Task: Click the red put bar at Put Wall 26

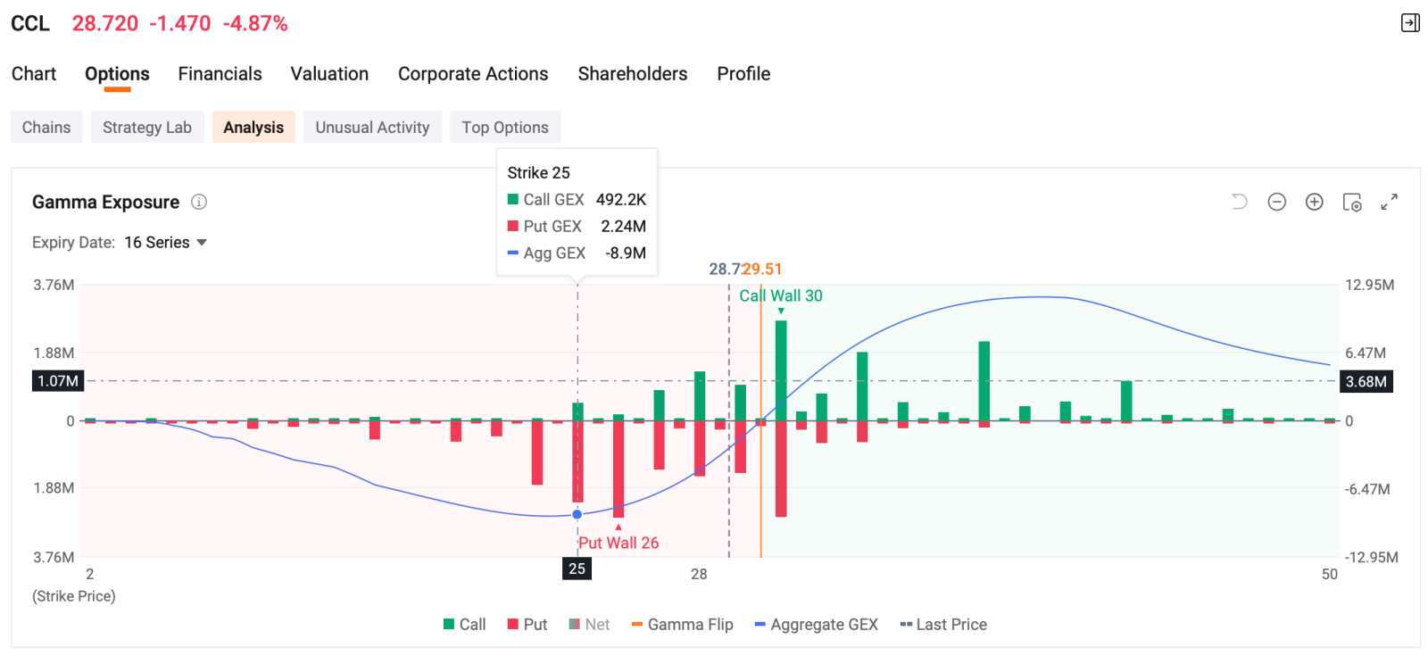Action: coord(619,469)
